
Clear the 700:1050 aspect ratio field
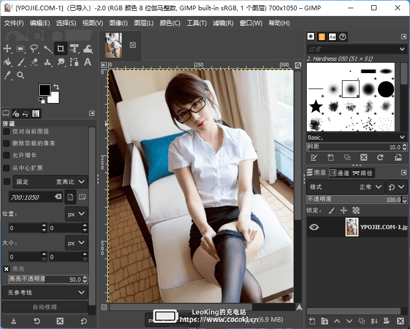point(58,197)
